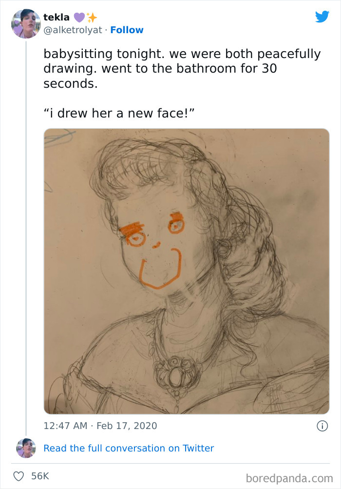Image resolution: width=341 pixels, height=489 pixels.
Task: Click the tweet text about babysitting
Action: click(182, 69)
